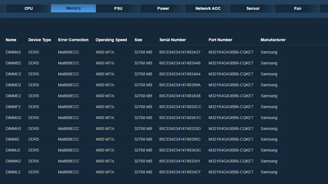Select the DIMMD2 name cell
Viewport: 328px width, 184px height.
(13, 85)
